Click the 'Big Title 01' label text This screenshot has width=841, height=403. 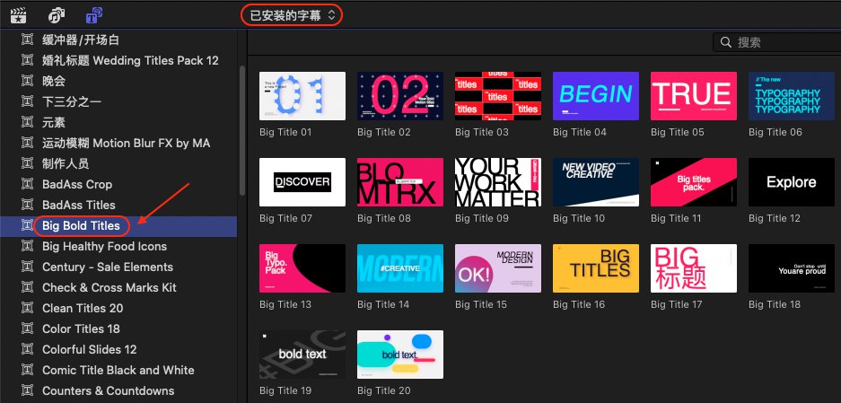click(285, 132)
